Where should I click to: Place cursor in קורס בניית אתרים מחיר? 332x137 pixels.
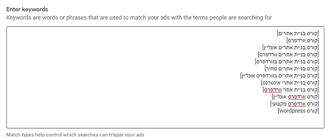(292, 68)
